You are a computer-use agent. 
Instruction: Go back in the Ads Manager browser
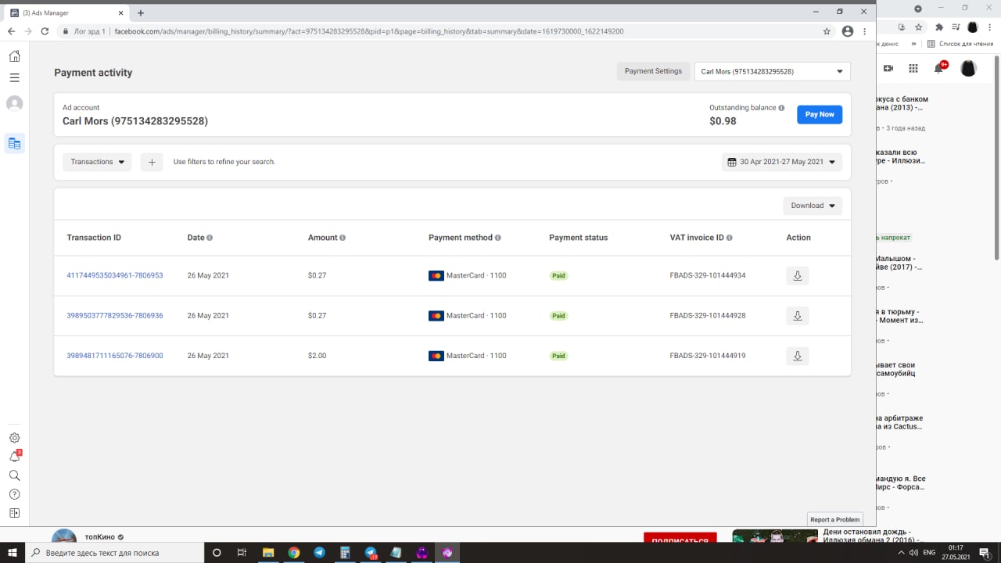[11, 31]
